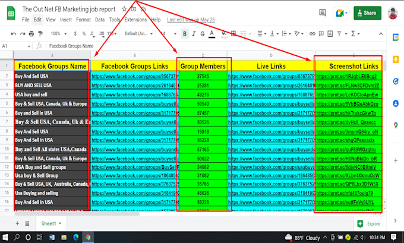404x243 pixels.
Task: Open Contacts side panel
Action: pos(396,103)
